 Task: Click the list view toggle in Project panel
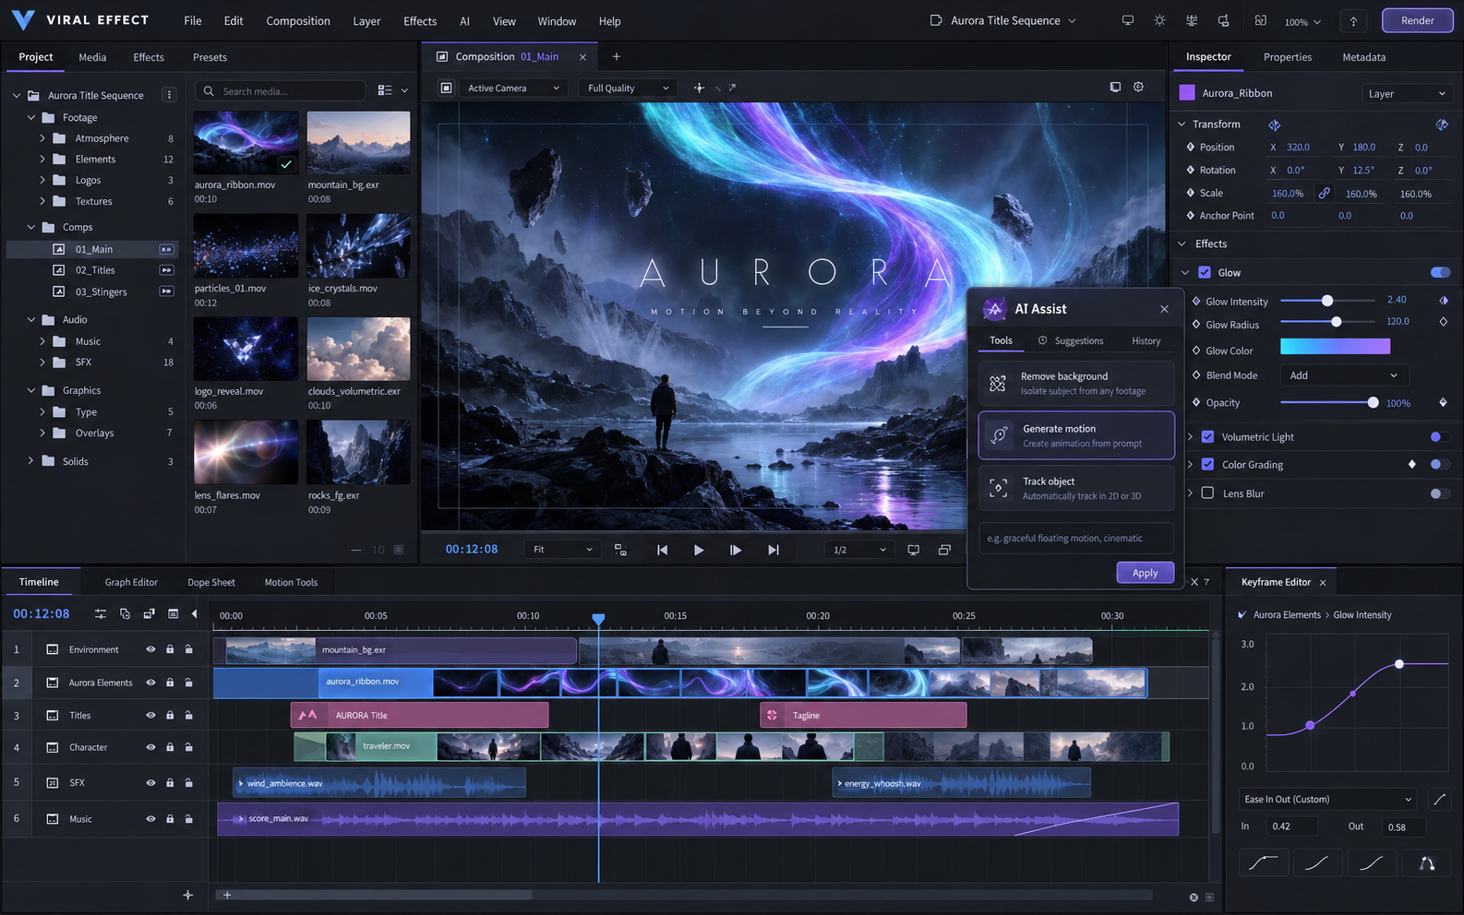coord(385,90)
